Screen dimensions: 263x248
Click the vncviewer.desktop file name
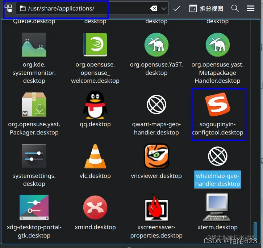(156, 176)
